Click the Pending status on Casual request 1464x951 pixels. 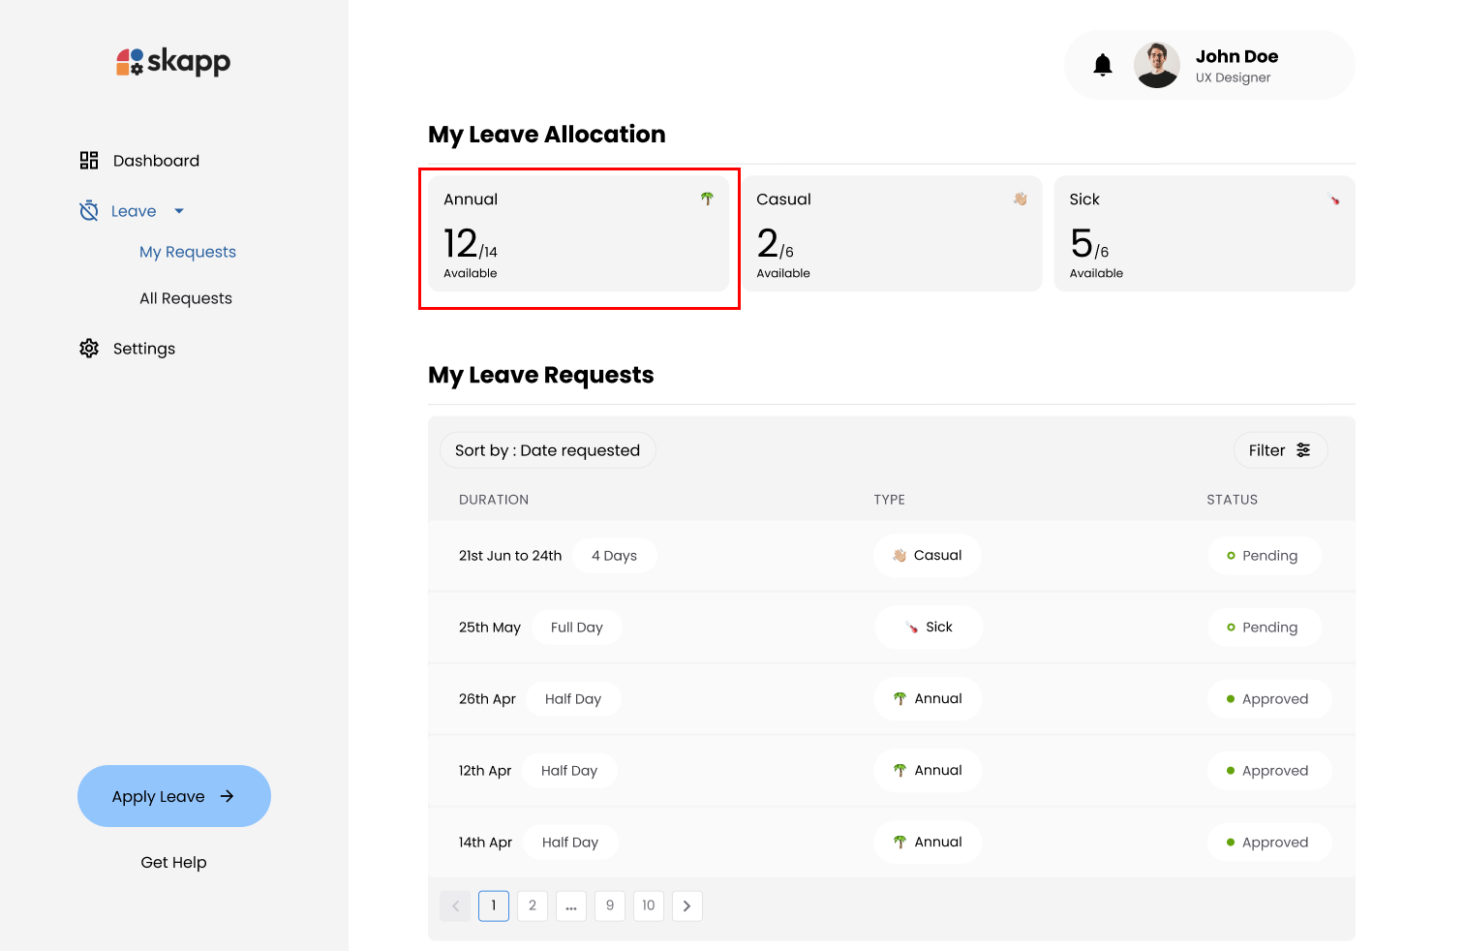point(1264,556)
